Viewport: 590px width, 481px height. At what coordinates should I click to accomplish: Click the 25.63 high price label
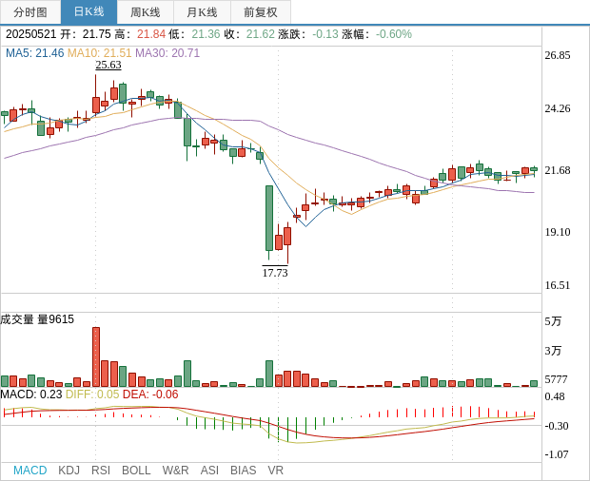point(108,65)
